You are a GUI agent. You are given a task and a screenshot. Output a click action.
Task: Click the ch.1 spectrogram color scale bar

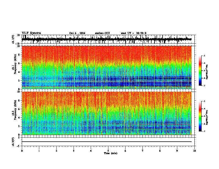coord(200,71)
